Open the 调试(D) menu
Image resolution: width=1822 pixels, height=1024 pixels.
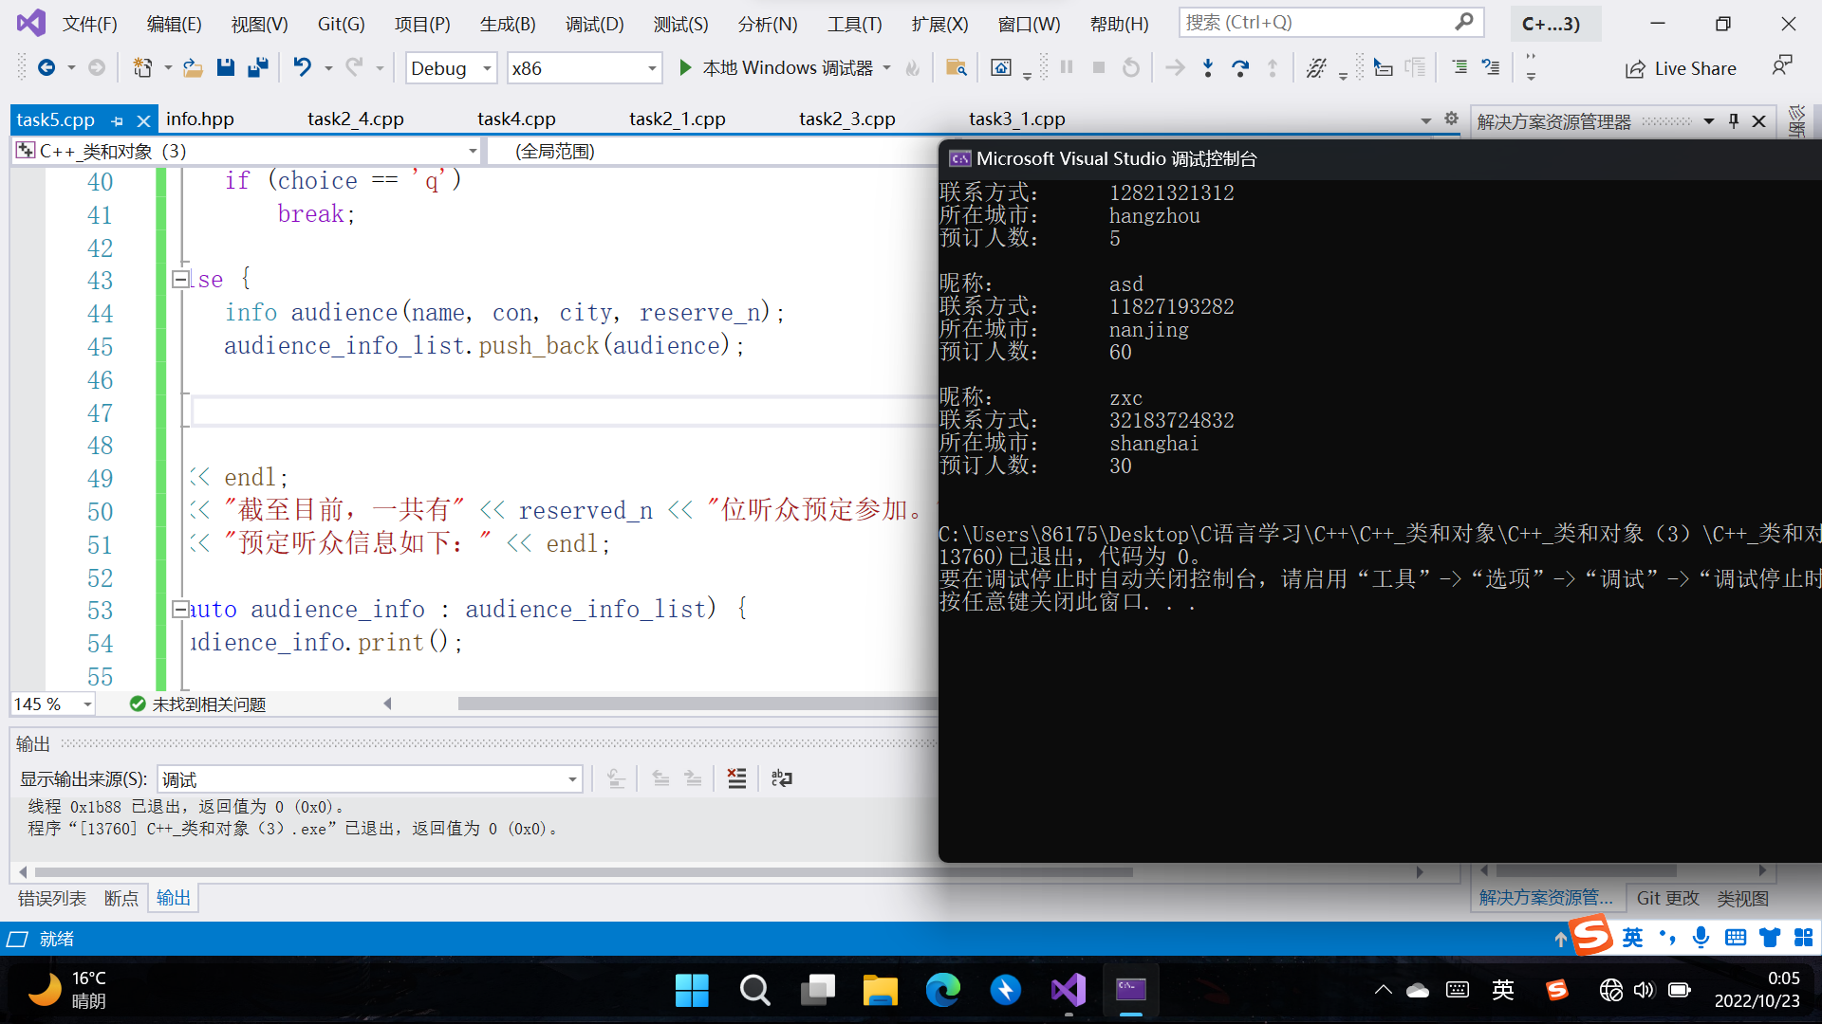pos(594,24)
